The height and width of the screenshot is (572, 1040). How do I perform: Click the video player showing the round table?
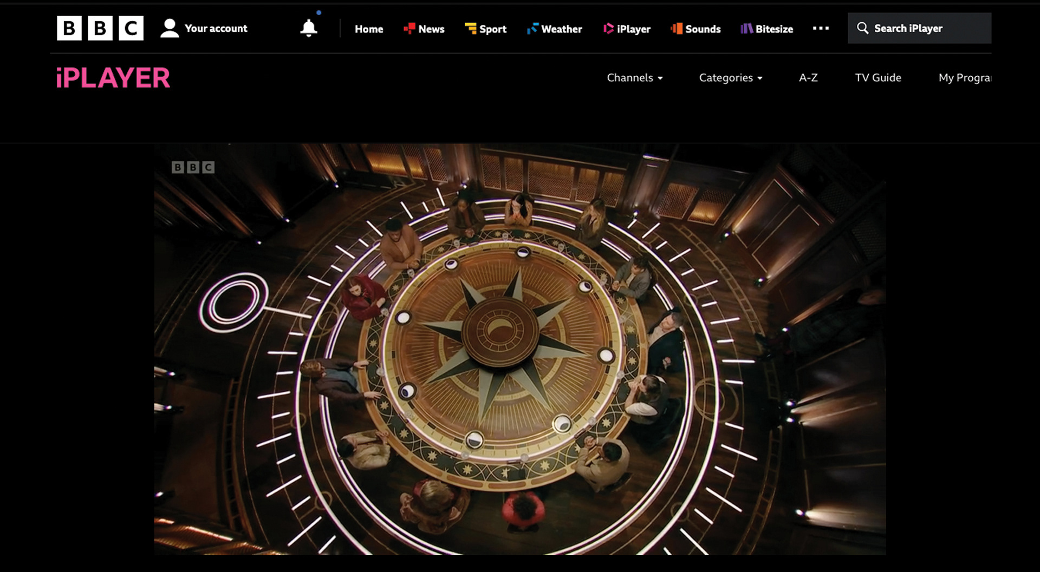520,349
